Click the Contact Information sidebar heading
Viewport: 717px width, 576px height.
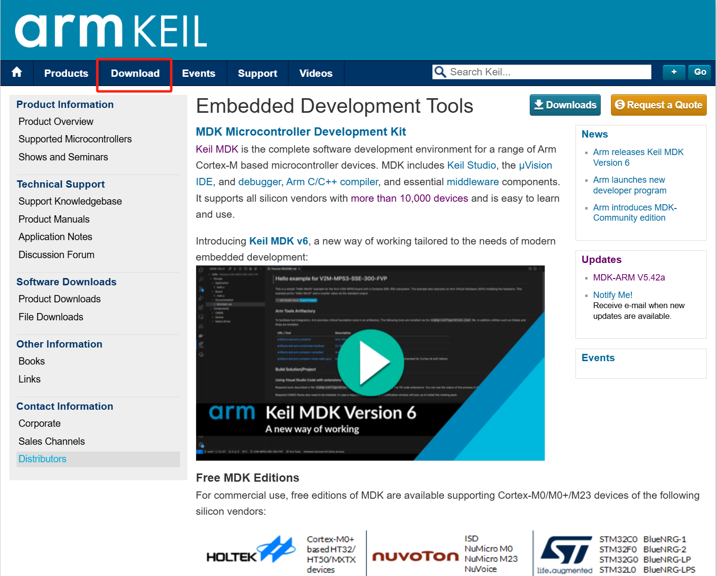click(x=65, y=406)
